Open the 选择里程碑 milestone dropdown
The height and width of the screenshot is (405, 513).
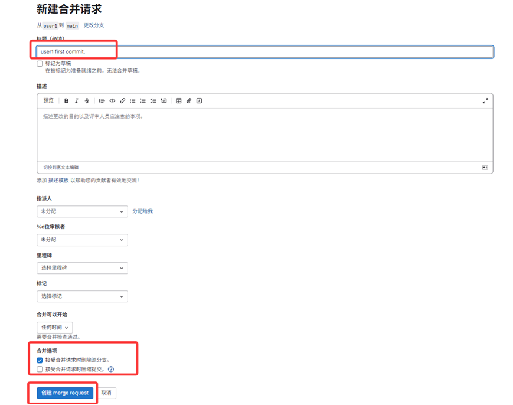(82, 268)
